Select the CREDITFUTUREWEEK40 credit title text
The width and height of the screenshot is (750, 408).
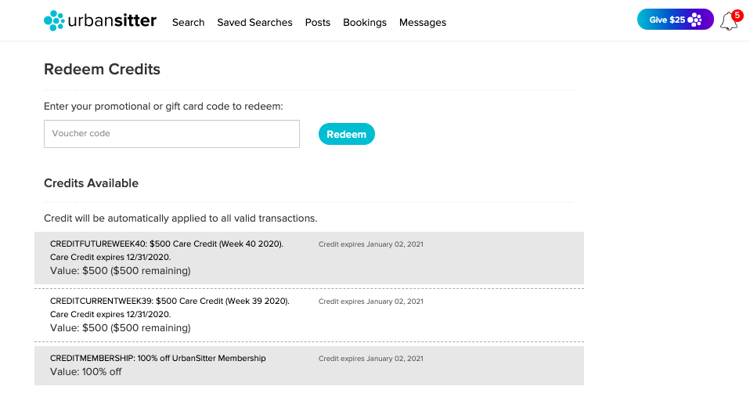coord(167,244)
